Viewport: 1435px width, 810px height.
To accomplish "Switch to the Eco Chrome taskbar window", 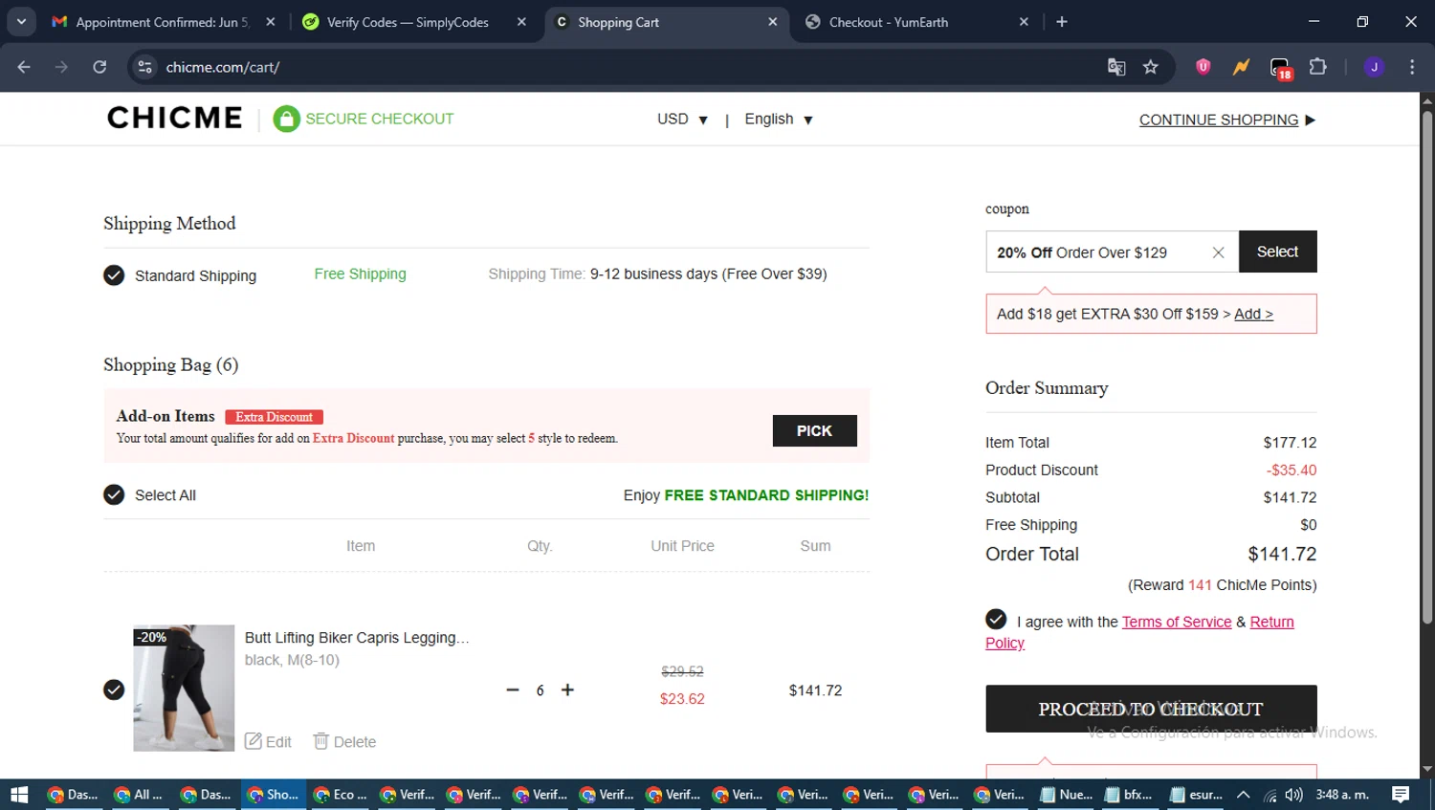I will 340,795.
